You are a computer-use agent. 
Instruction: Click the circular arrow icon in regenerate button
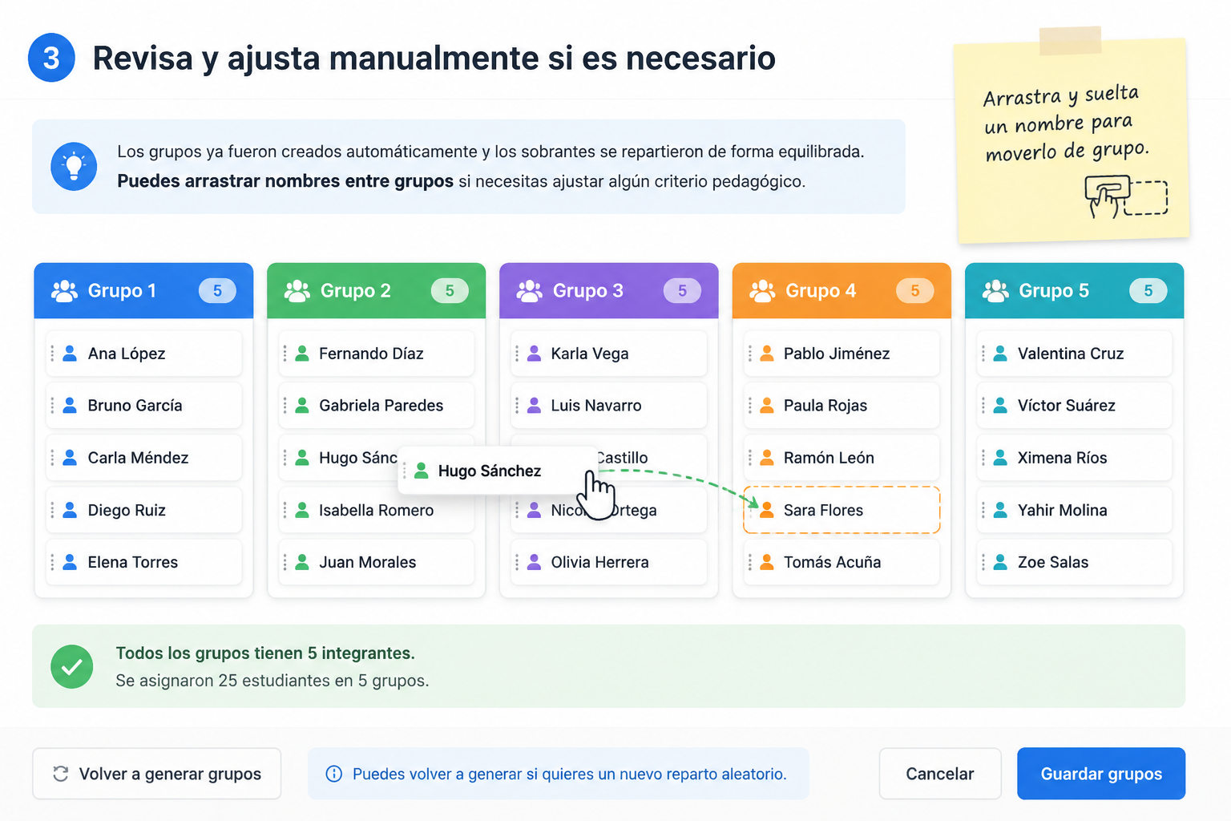[60, 774]
